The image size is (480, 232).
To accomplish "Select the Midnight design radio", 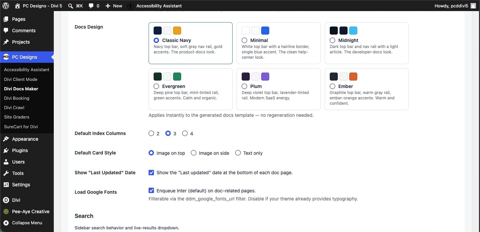I will tap(332, 40).
